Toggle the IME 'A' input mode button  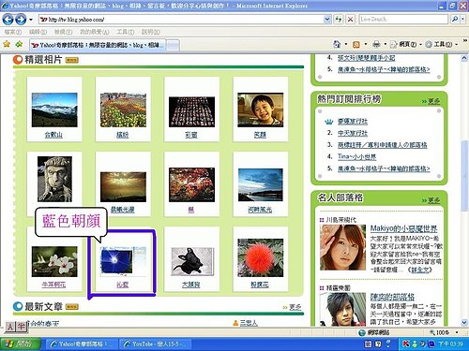point(10,327)
